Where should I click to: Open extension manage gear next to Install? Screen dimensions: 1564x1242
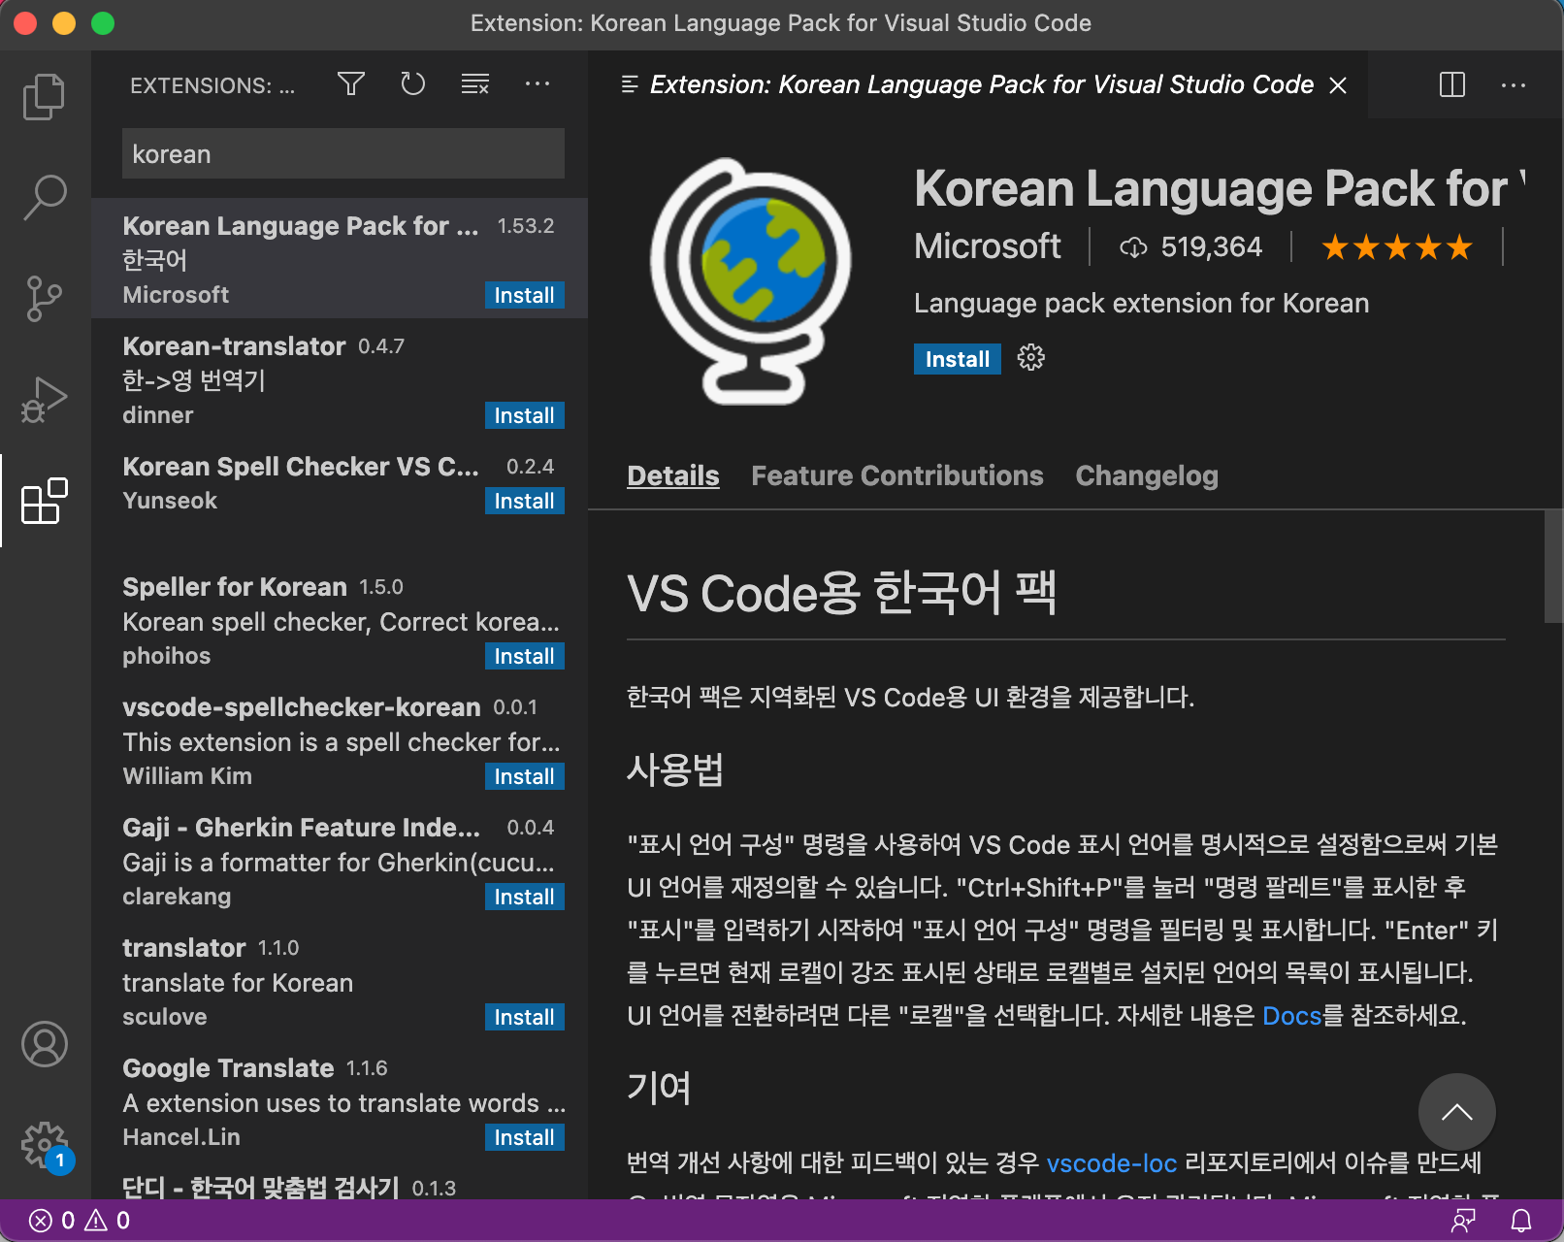(1030, 358)
